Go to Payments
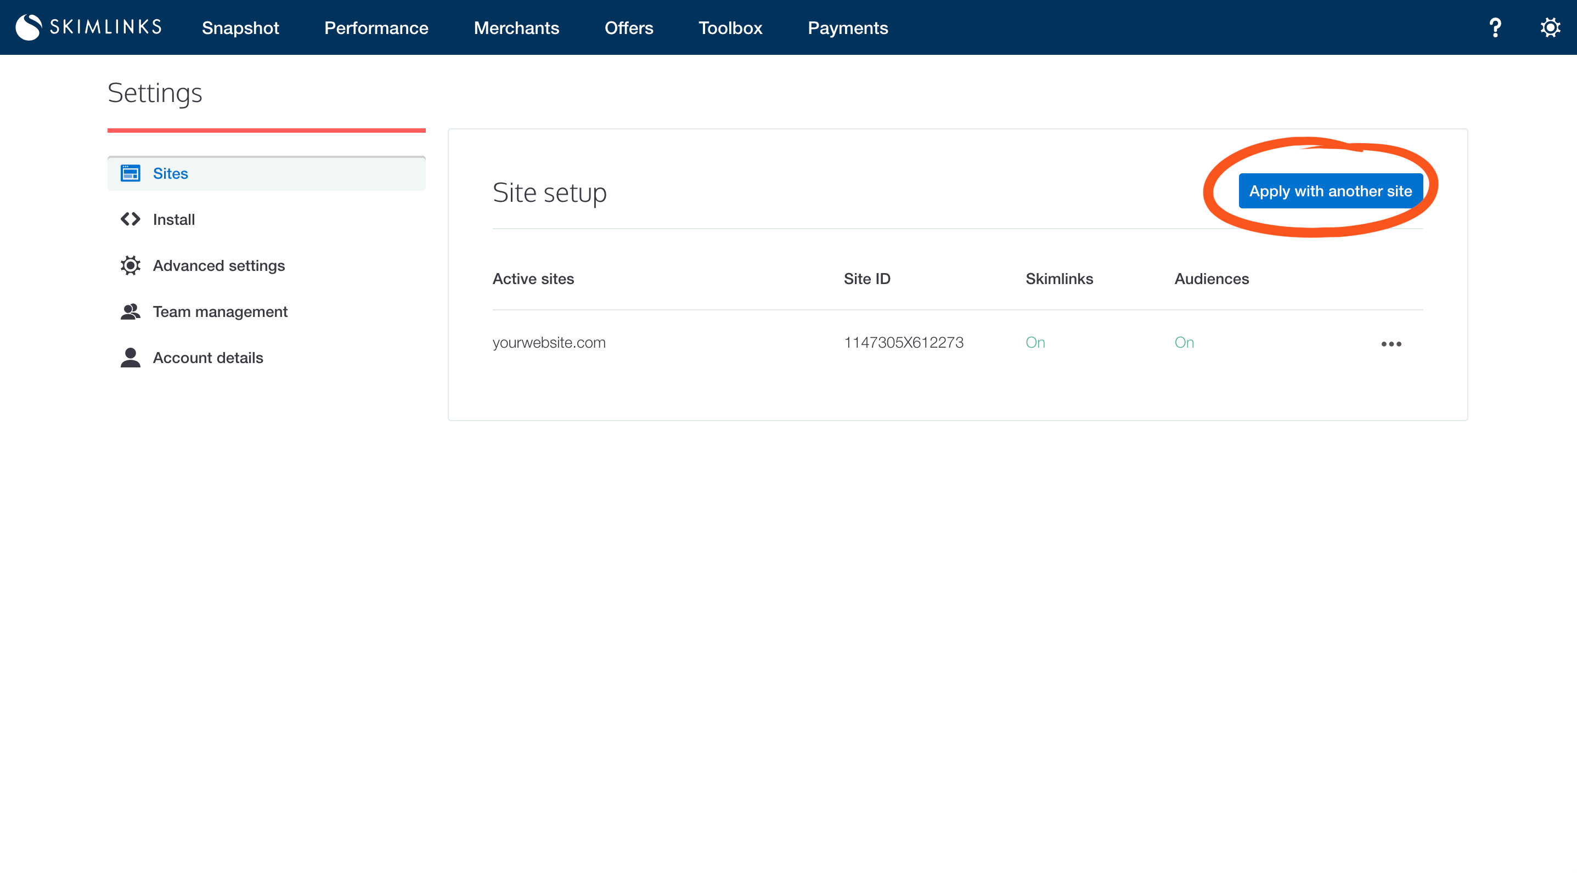 click(847, 27)
